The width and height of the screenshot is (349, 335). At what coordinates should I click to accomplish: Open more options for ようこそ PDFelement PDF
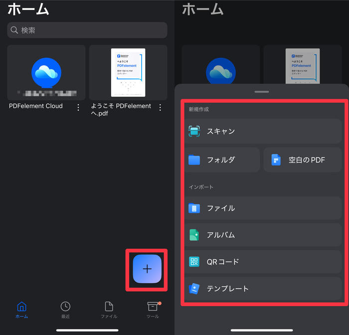[160, 107]
